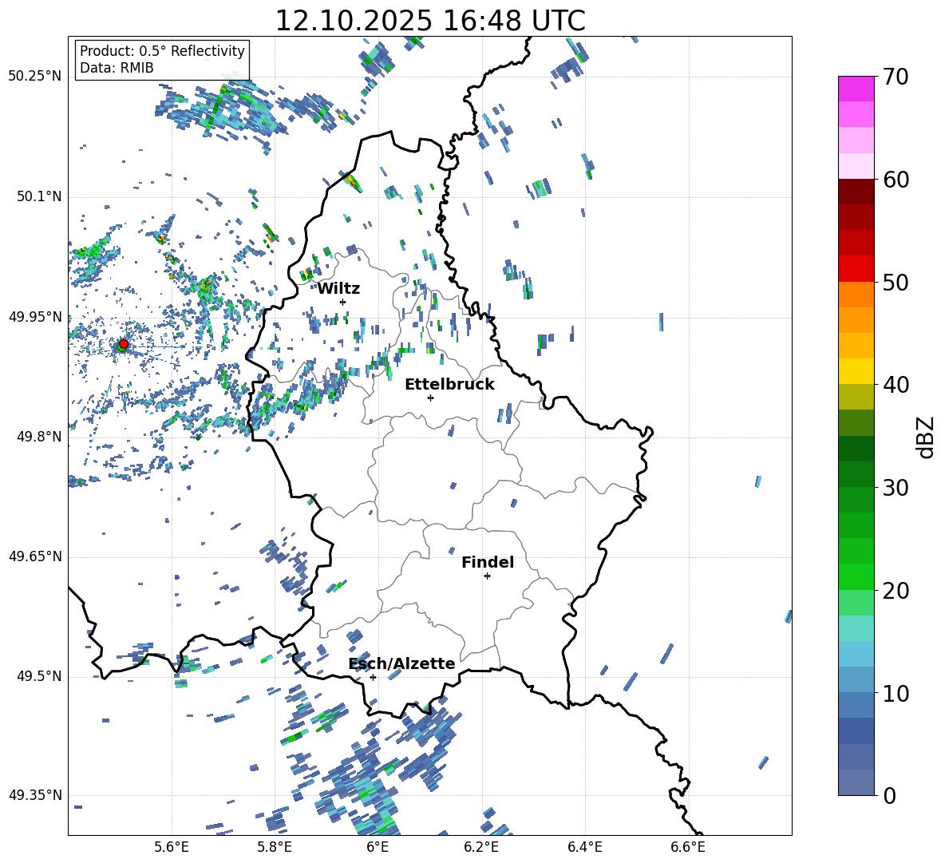The width and height of the screenshot is (945, 863).
Task: Click the Data: RMIB text
Action: click(117, 68)
